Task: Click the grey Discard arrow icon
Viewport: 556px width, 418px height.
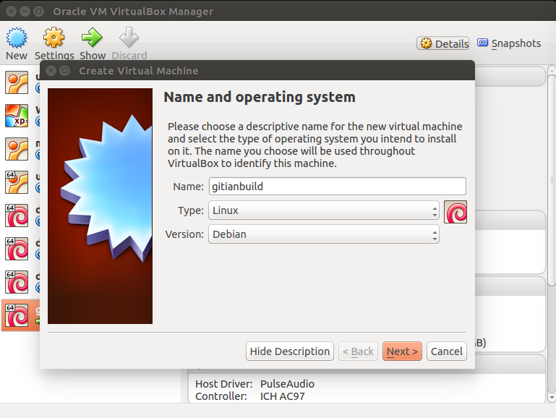Action: [129, 39]
